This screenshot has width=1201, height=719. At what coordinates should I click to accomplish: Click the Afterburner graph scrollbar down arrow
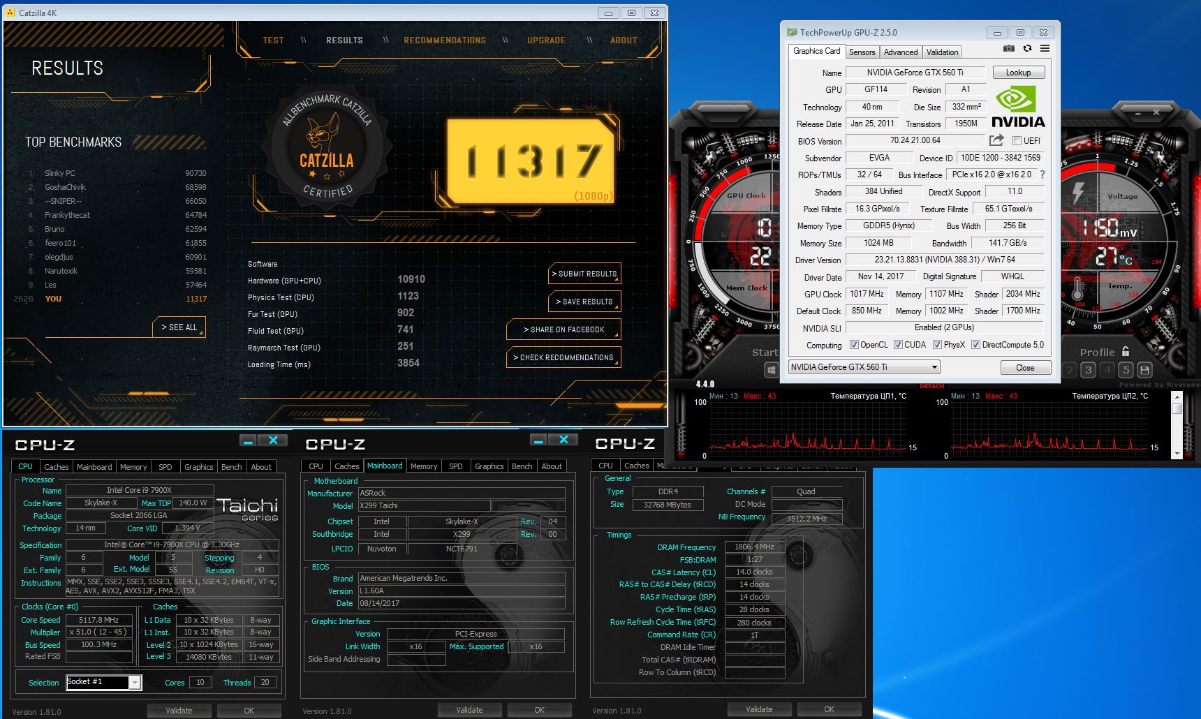click(x=1177, y=454)
